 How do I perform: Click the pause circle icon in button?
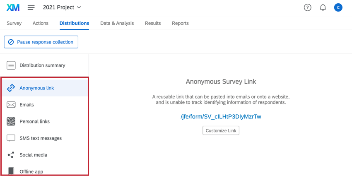11,42
